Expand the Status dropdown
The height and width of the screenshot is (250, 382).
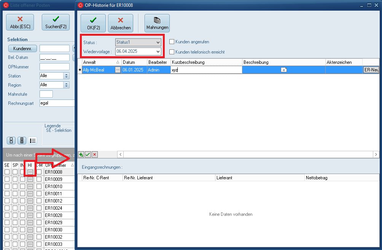pyautogui.click(x=158, y=42)
